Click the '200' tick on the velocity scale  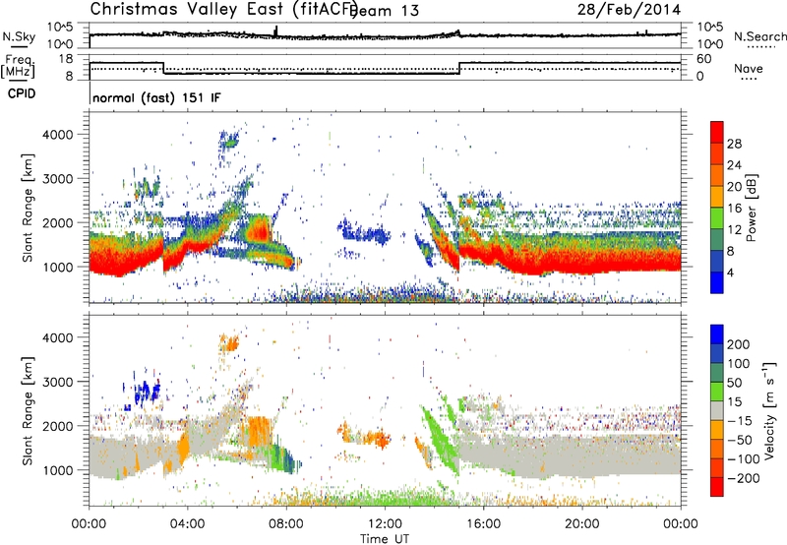click(x=739, y=344)
